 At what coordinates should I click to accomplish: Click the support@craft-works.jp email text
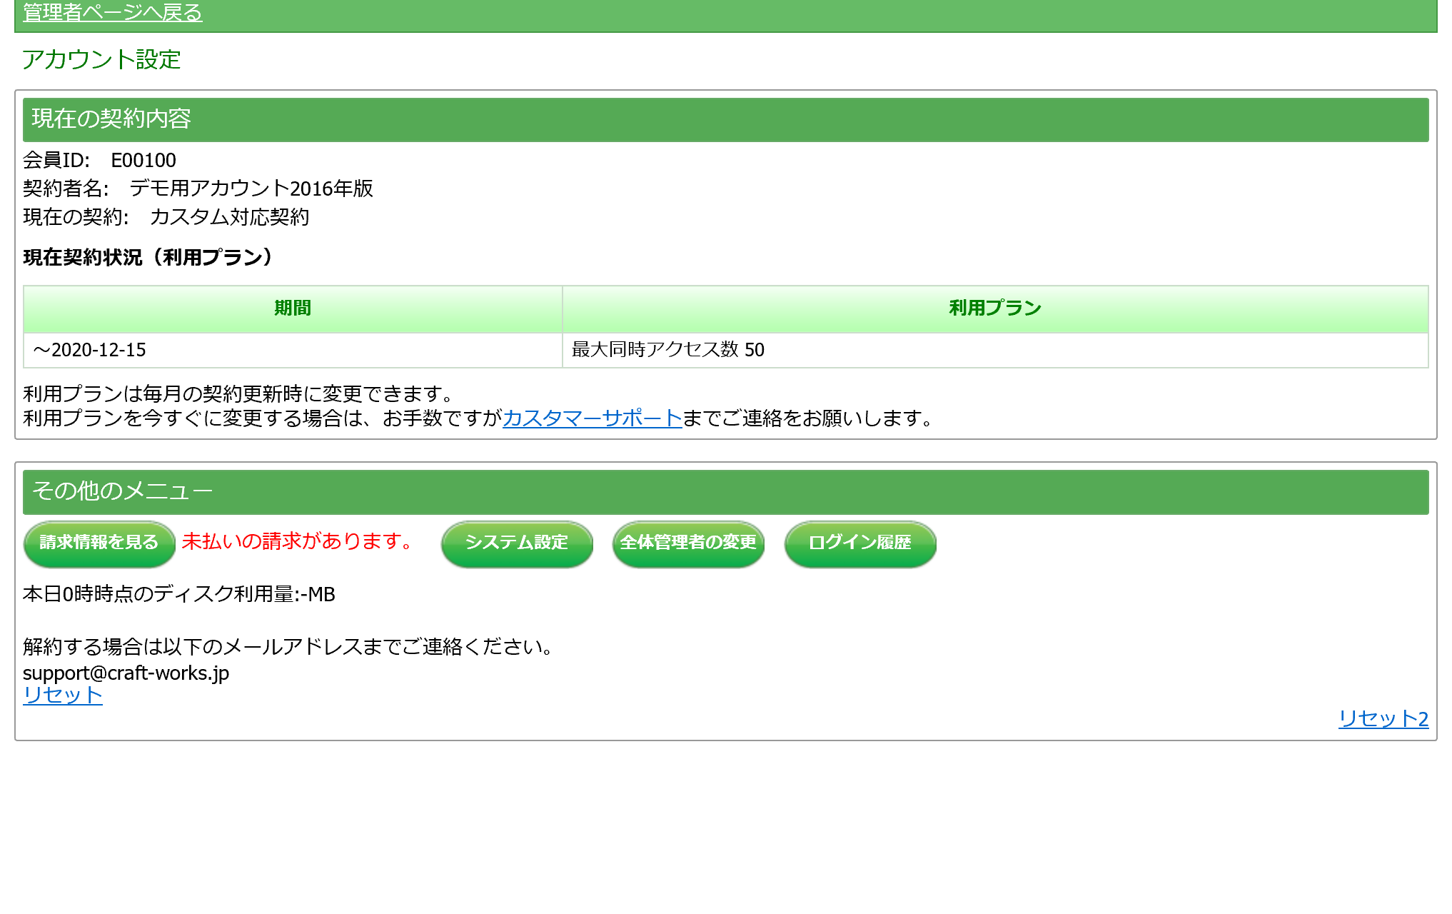tap(126, 673)
